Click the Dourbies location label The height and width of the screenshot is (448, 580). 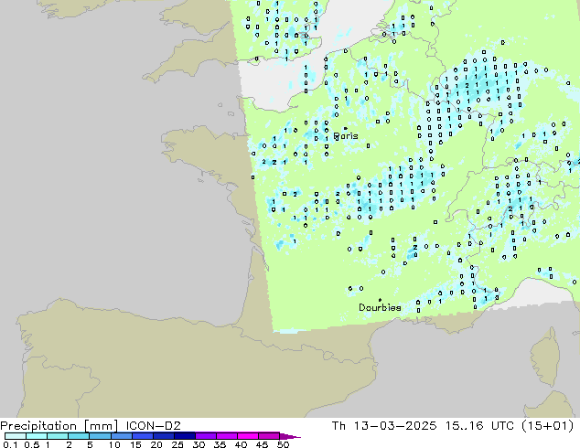380,307
